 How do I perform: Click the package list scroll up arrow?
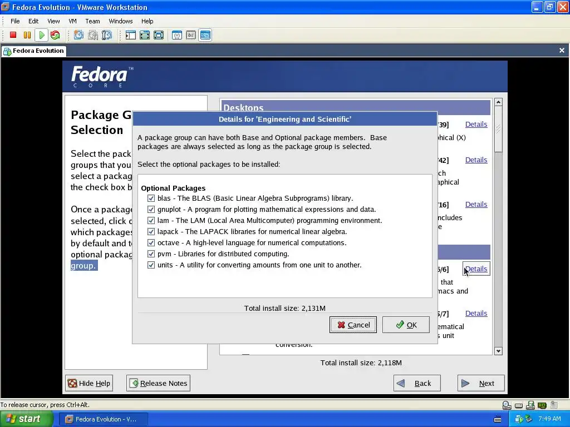coord(498,102)
